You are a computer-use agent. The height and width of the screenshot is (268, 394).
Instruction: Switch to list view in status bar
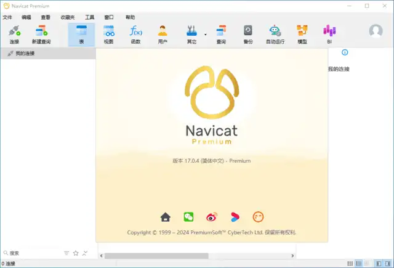pos(359,264)
